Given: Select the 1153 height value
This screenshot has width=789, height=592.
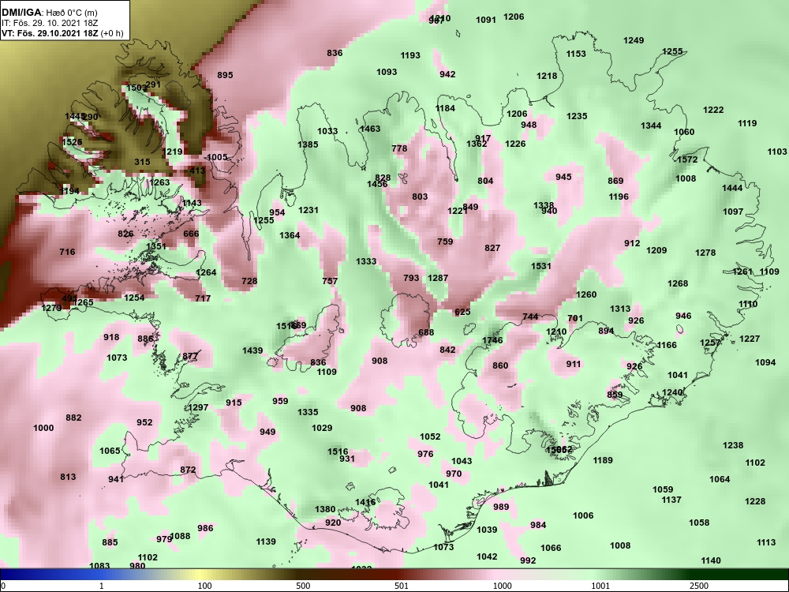Looking at the screenshot, I should [x=576, y=54].
